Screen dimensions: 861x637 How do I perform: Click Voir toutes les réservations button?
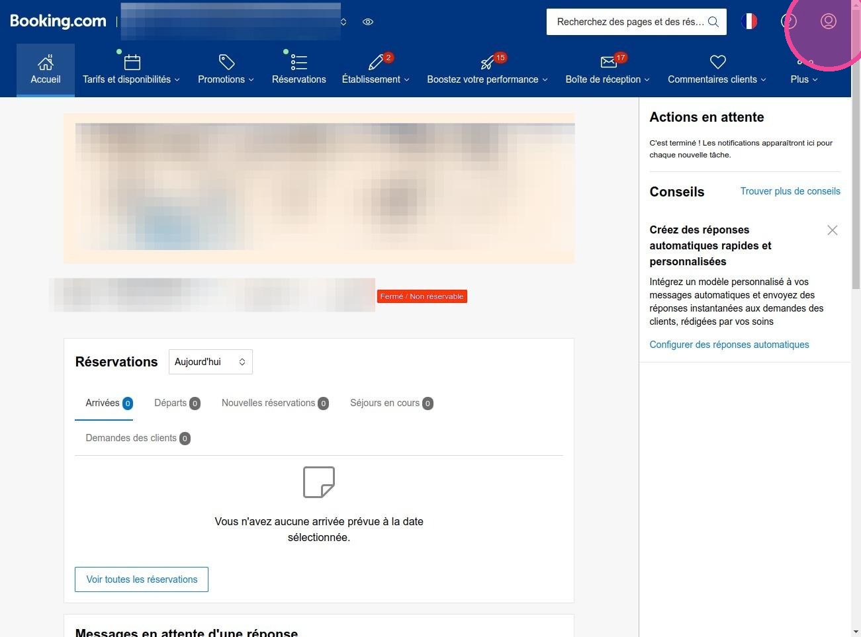[x=142, y=579]
